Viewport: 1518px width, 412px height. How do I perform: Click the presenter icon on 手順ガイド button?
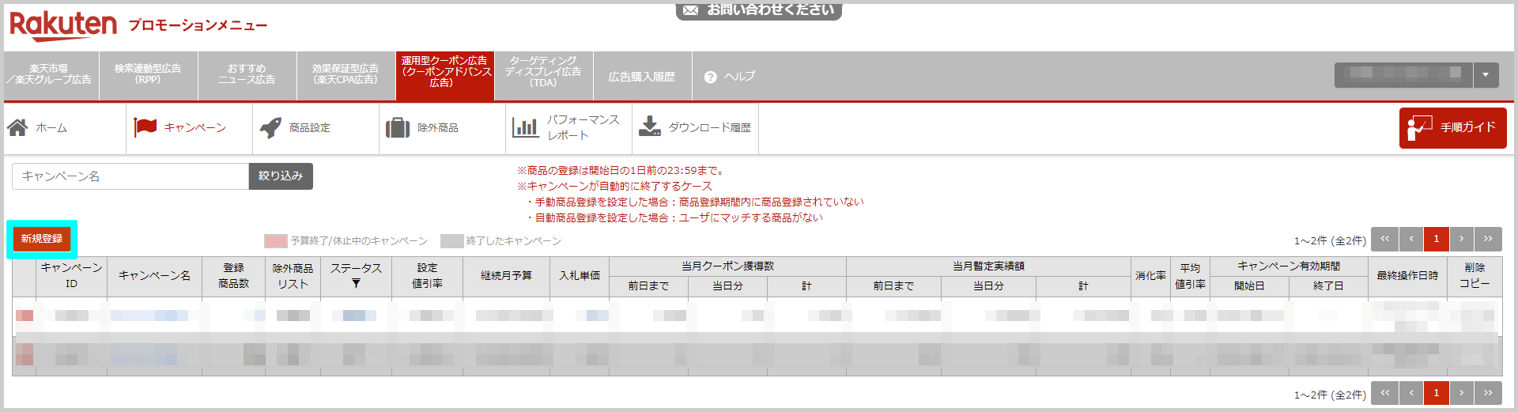coord(1420,128)
